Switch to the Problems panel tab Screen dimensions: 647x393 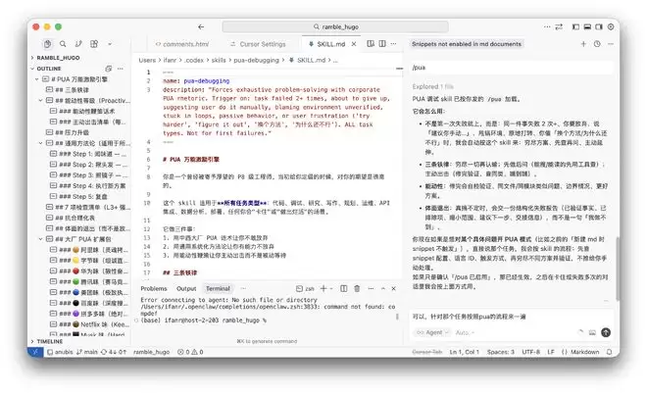[x=153, y=288]
